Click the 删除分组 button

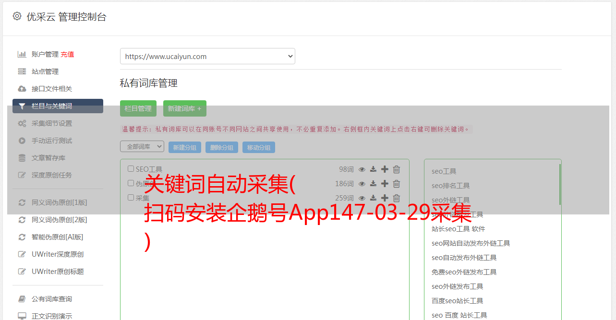point(222,147)
